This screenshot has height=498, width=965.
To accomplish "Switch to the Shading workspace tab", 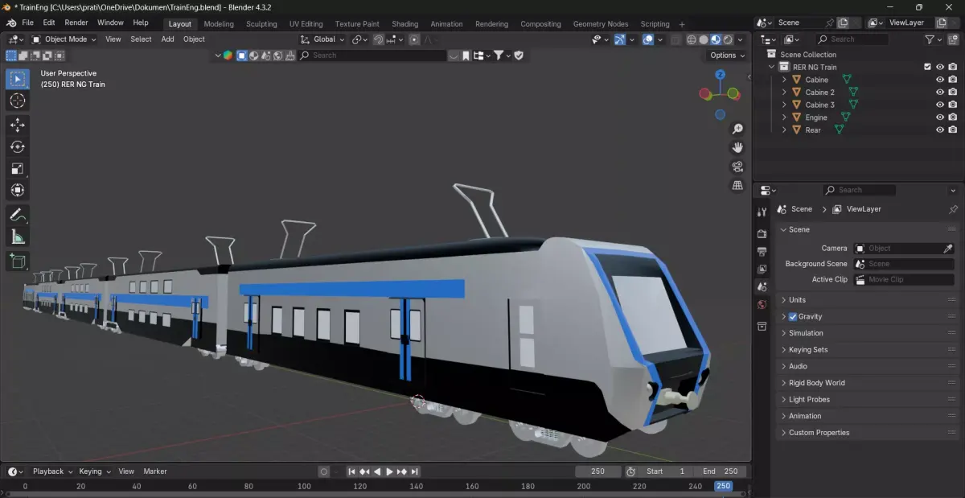I will 404,24.
